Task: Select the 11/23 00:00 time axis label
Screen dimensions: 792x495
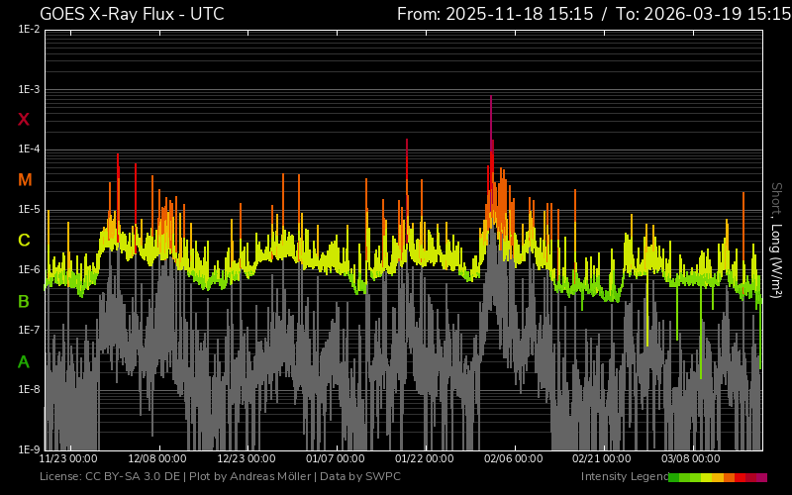Action: click(68, 459)
